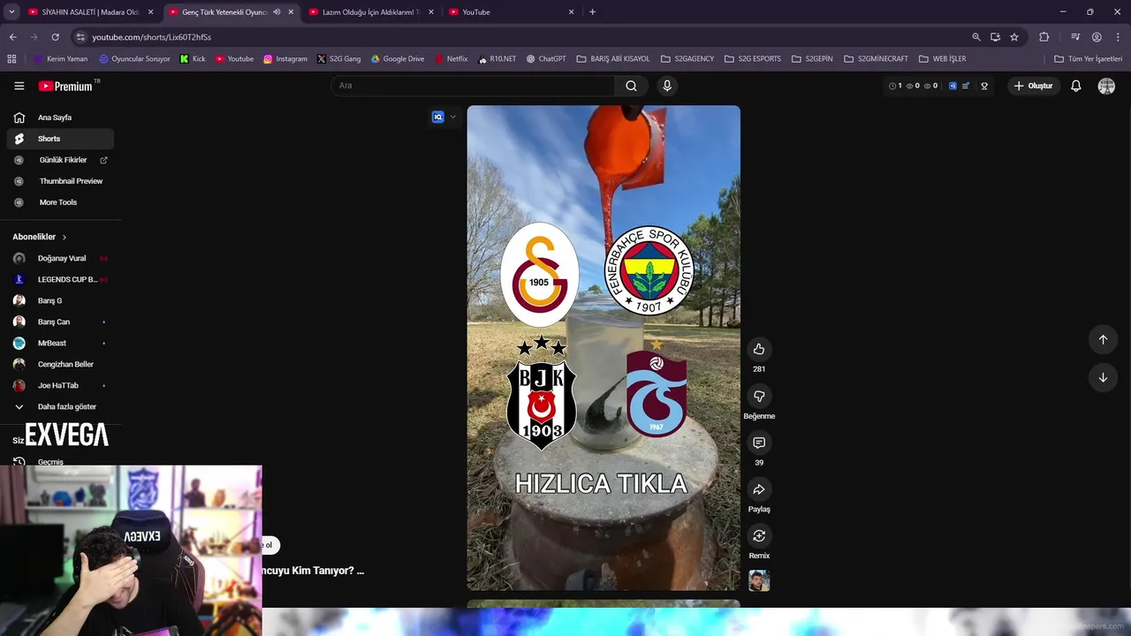1131x636 pixels.
Task: Open More Tools in sidebar
Action: [60, 202]
